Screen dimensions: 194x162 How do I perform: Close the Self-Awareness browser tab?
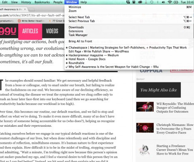[25, 9]
